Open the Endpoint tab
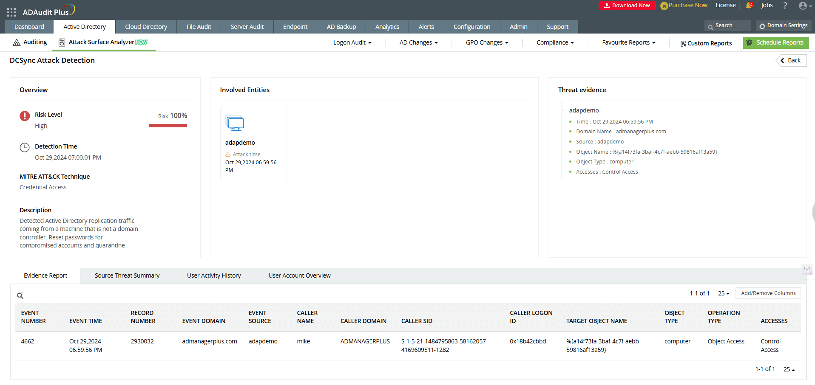Screen dimensions: 815x385 pyautogui.click(x=295, y=27)
